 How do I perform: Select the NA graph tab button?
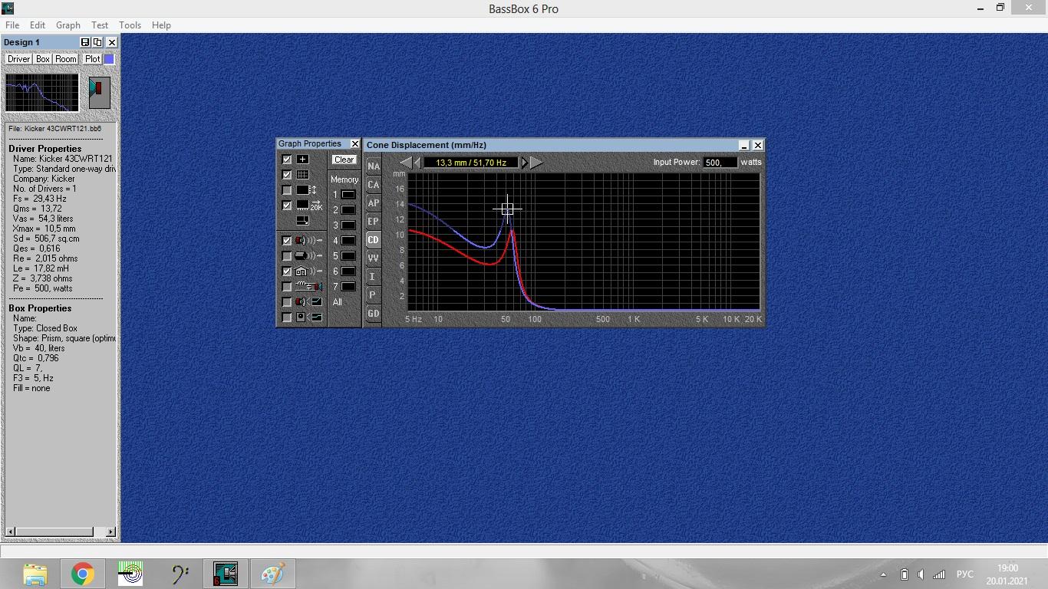373,166
